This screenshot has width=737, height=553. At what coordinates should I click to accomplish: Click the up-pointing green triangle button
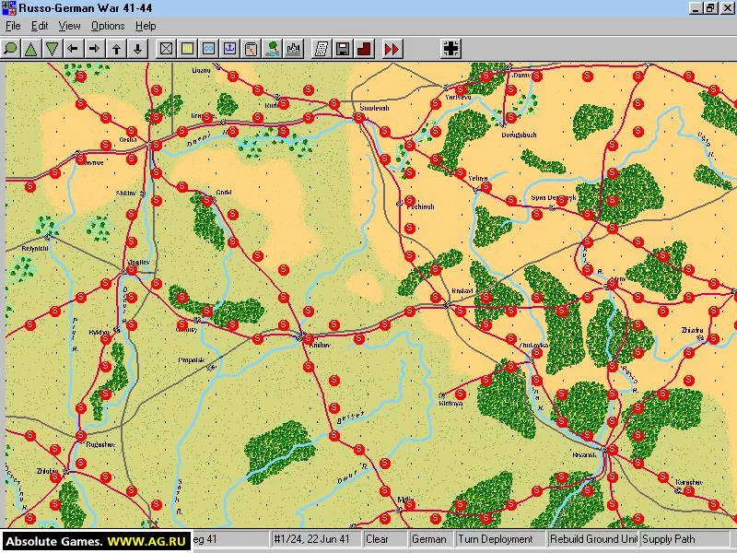click(31, 49)
